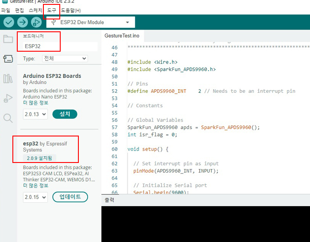Screen dimensions: 310x242
Task: Open the 파일 menu
Action: point(5,10)
